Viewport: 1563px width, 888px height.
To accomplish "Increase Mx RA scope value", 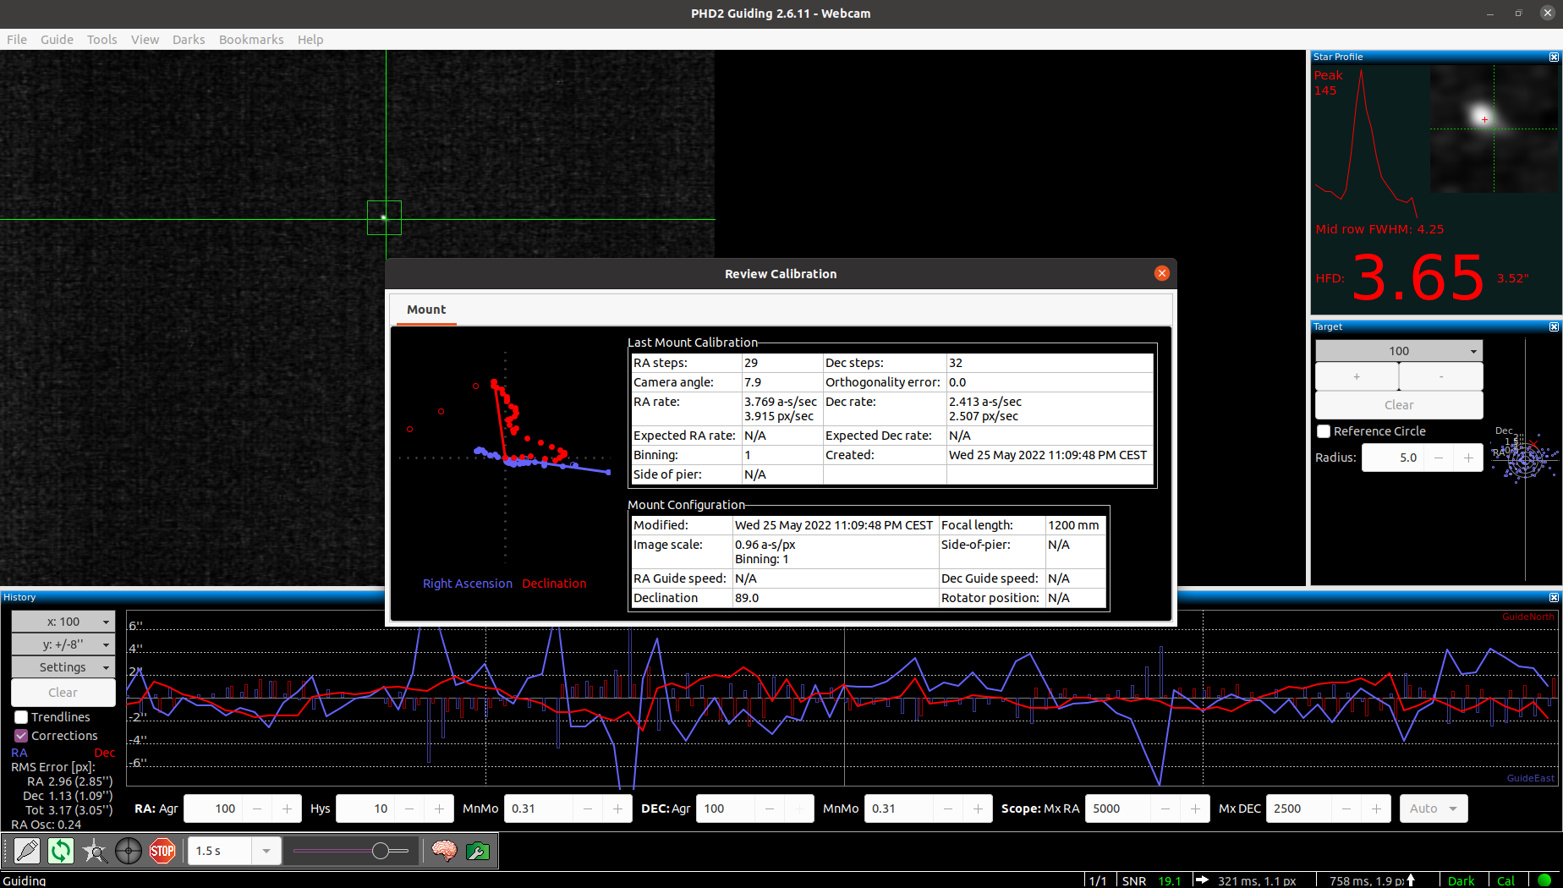I will [x=1195, y=809].
